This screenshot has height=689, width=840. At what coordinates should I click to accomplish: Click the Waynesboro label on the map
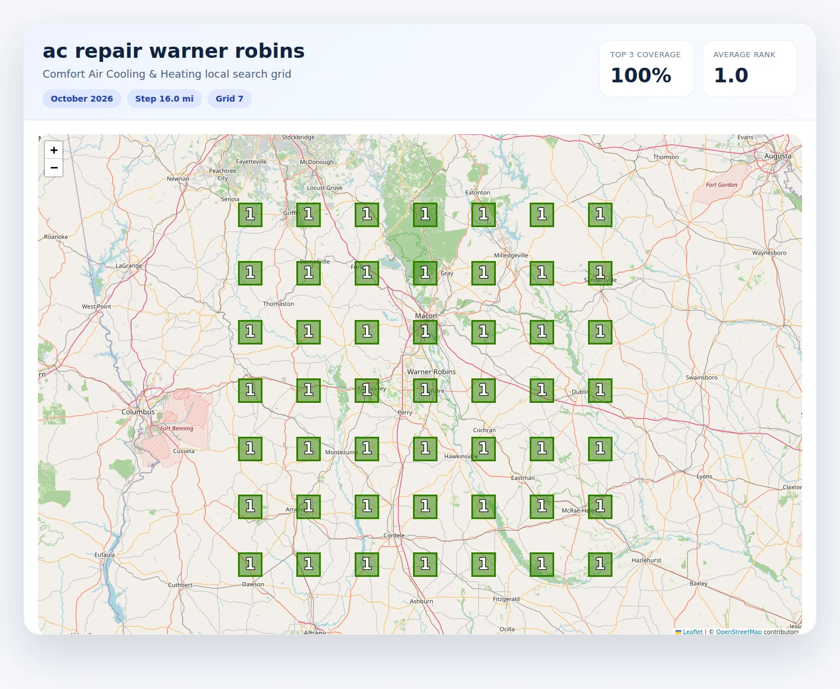(x=769, y=253)
